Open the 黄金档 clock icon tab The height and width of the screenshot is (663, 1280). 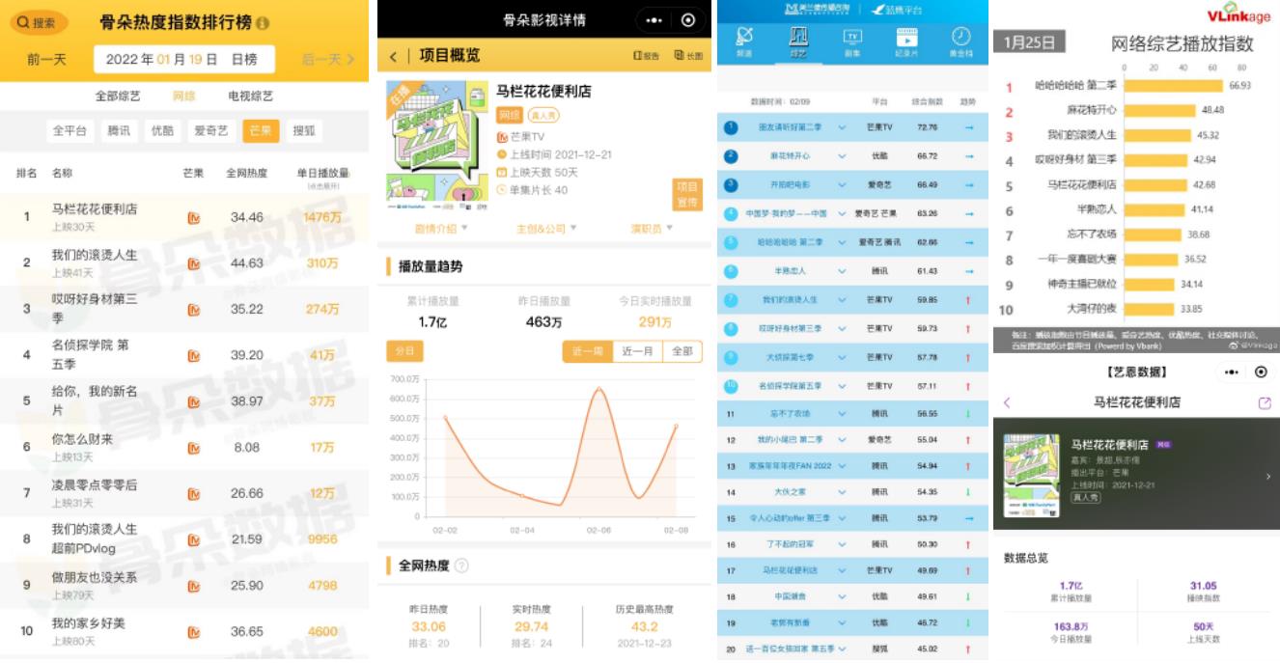pos(960,41)
